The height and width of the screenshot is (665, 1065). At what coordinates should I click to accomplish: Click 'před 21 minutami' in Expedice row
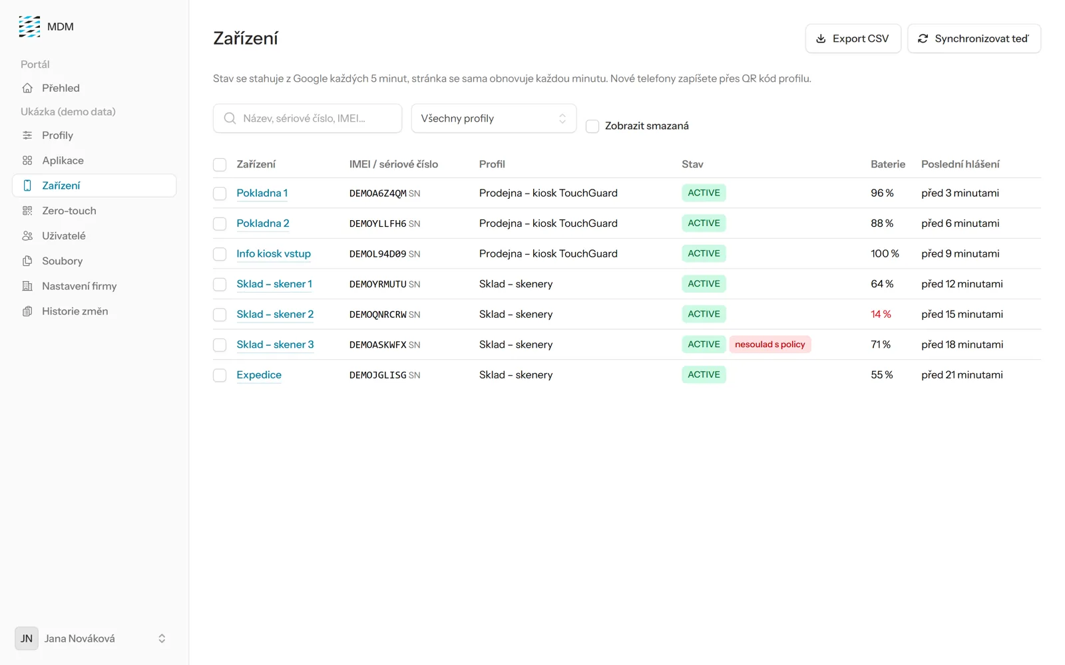click(962, 374)
